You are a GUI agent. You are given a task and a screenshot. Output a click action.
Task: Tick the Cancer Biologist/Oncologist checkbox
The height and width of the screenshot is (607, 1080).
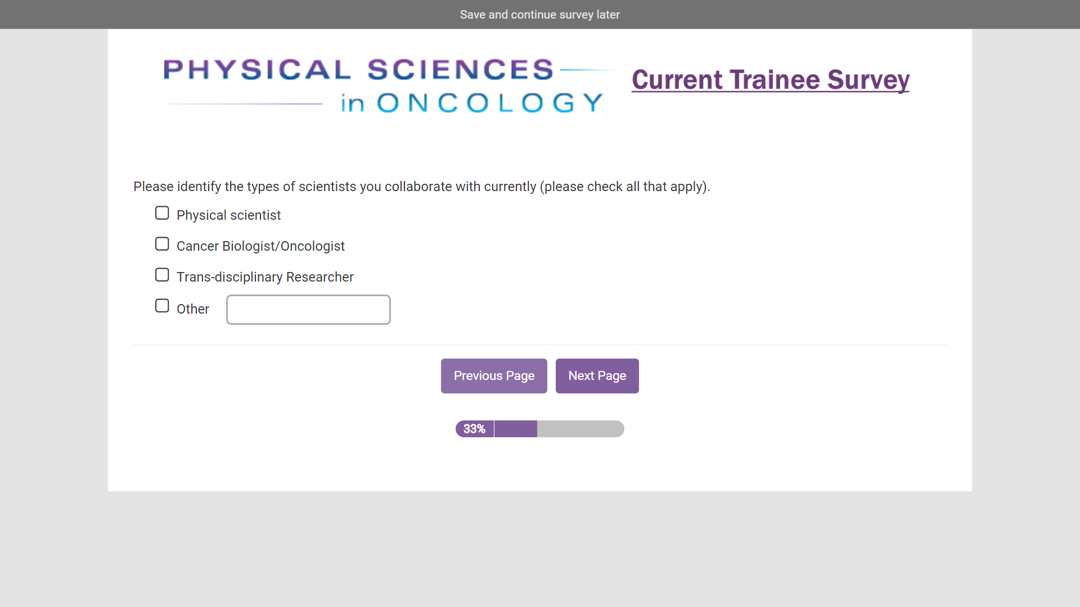[162, 244]
